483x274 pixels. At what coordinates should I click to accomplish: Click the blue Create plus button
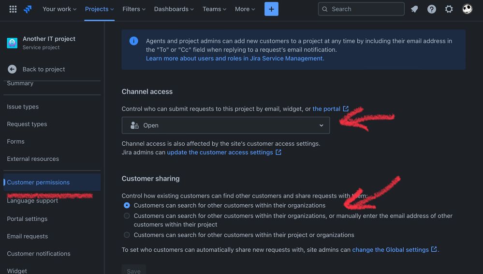click(271, 9)
